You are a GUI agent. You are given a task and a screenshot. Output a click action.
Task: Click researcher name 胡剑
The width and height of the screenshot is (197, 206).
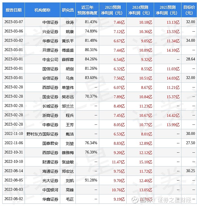pos(70,69)
